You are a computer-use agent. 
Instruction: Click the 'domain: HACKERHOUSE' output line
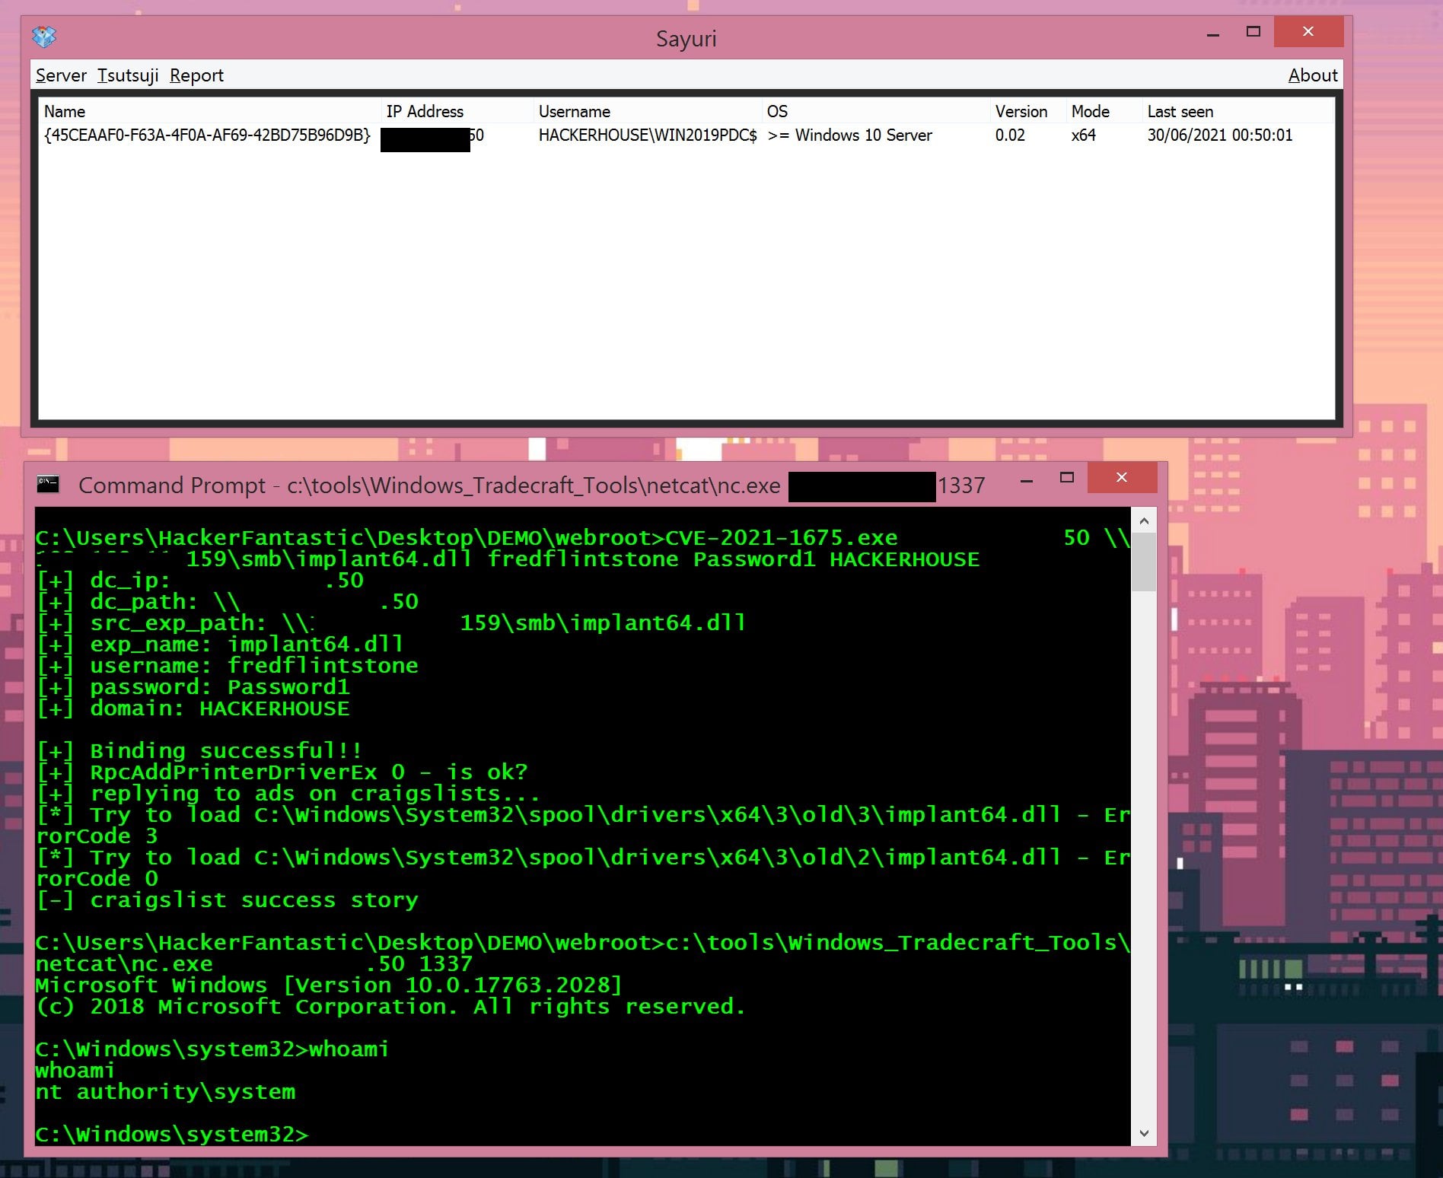193,708
